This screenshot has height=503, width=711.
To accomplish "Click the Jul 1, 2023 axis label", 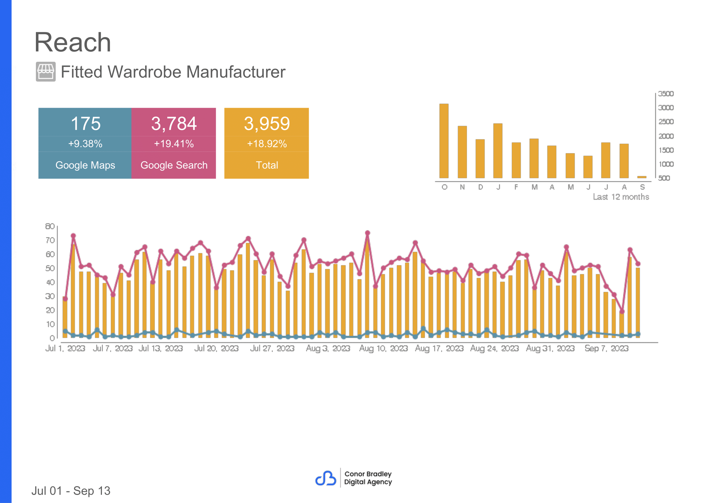I will 65,348.
